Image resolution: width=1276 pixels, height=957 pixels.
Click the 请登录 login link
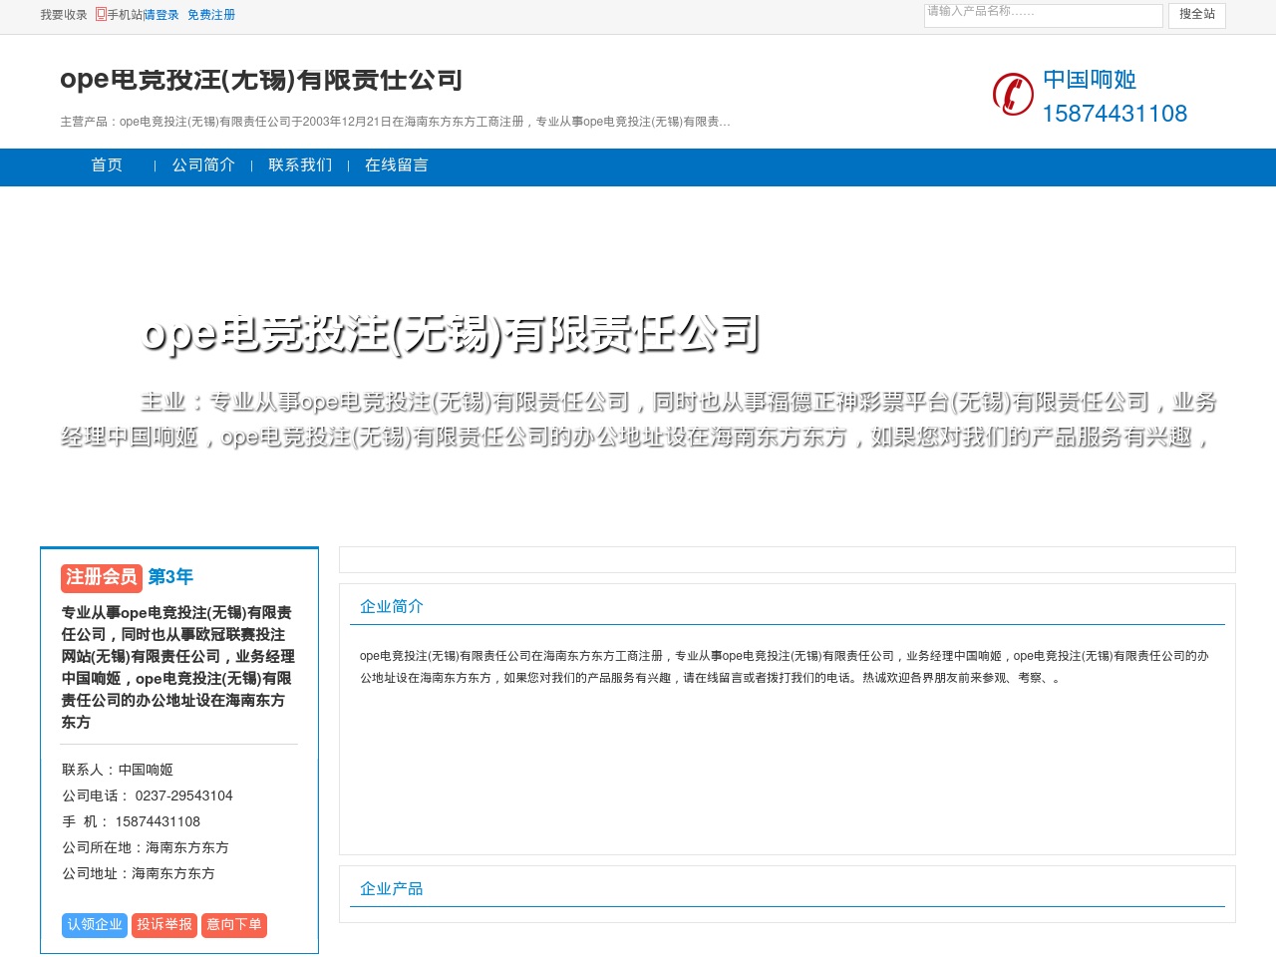tap(161, 15)
